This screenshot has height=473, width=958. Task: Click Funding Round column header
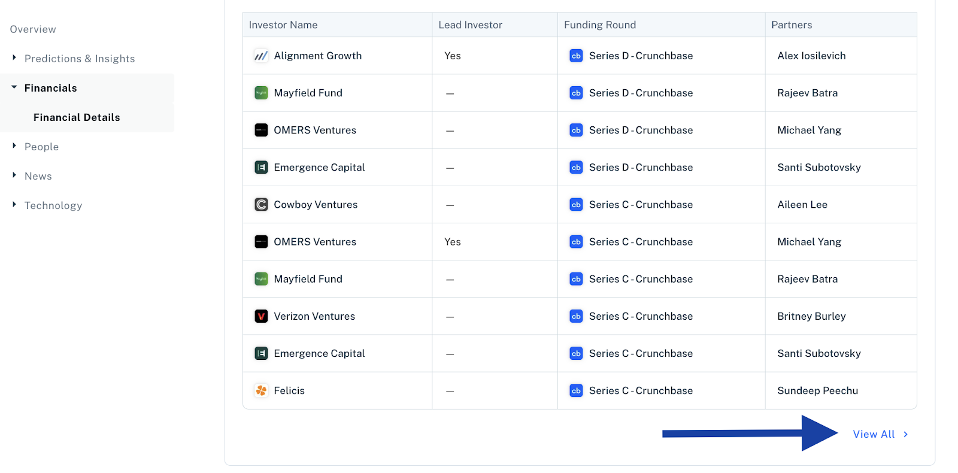tap(600, 25)
